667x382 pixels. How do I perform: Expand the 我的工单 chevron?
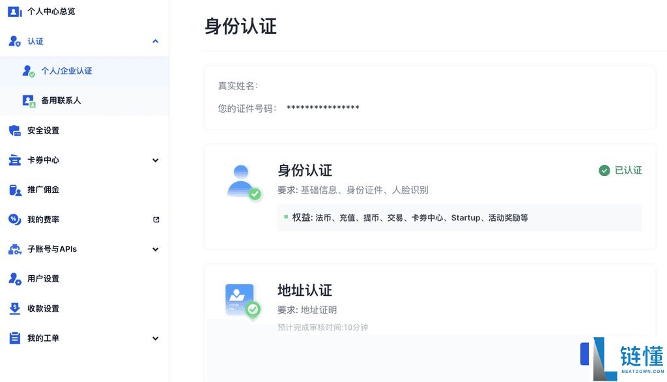click(x=155, y=338)
